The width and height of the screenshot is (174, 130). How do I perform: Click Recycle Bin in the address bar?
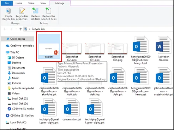click(38, 29)
